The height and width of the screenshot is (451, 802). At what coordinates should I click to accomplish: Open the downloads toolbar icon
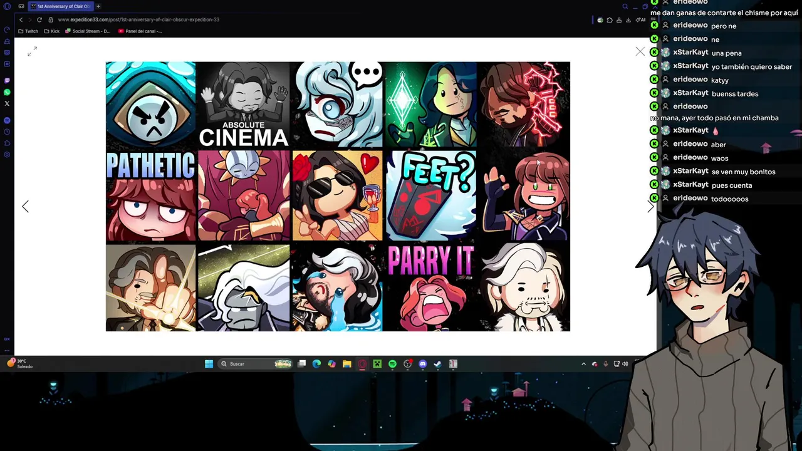coord(628,20)
